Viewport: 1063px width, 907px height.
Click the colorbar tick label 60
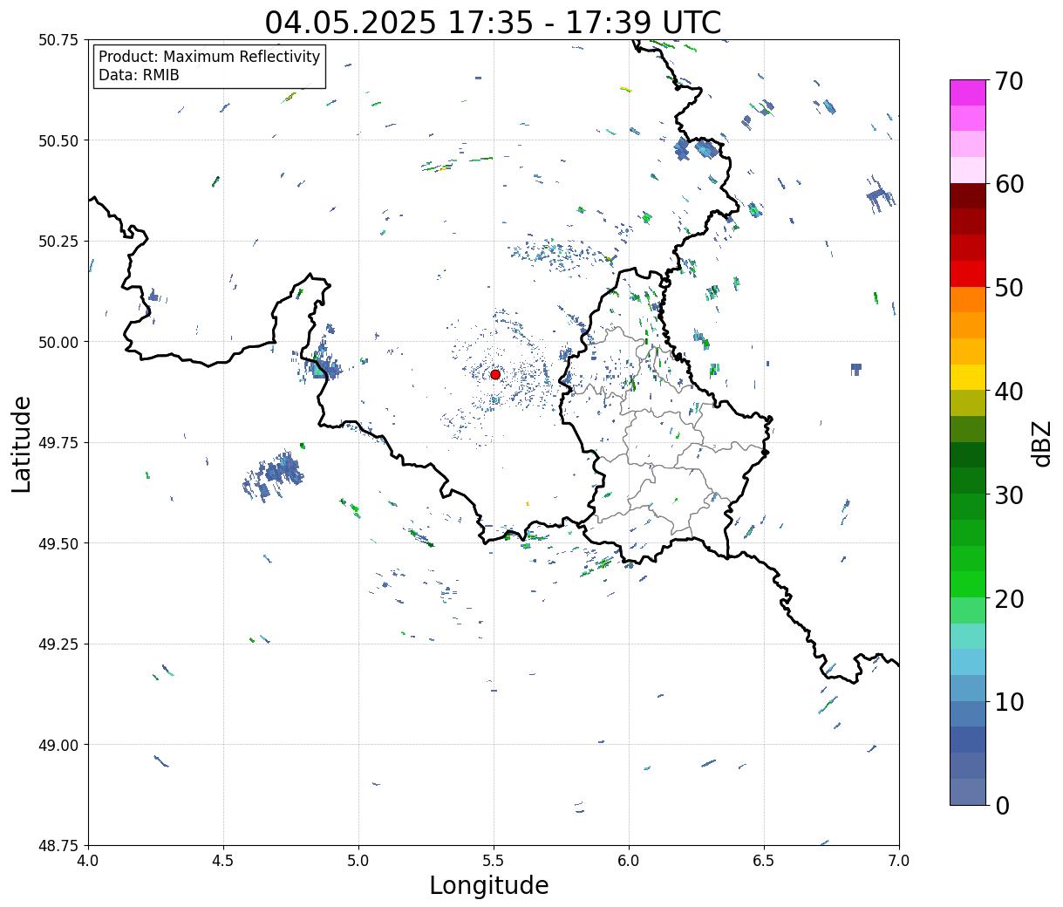(x=1008, y=184)
